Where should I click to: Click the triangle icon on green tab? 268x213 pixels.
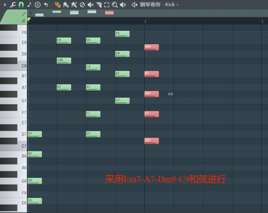tap(23, 20)
